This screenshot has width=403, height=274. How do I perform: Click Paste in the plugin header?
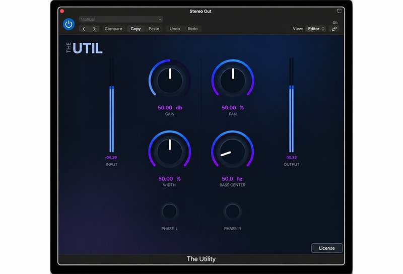point(154,29)
